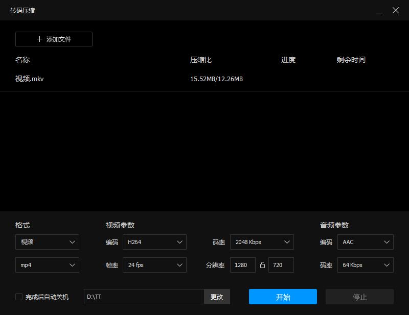409x315 pixels.
Task: Open the audio bitrate dropdown showing 64 Kbps
Action: (365, 265)
